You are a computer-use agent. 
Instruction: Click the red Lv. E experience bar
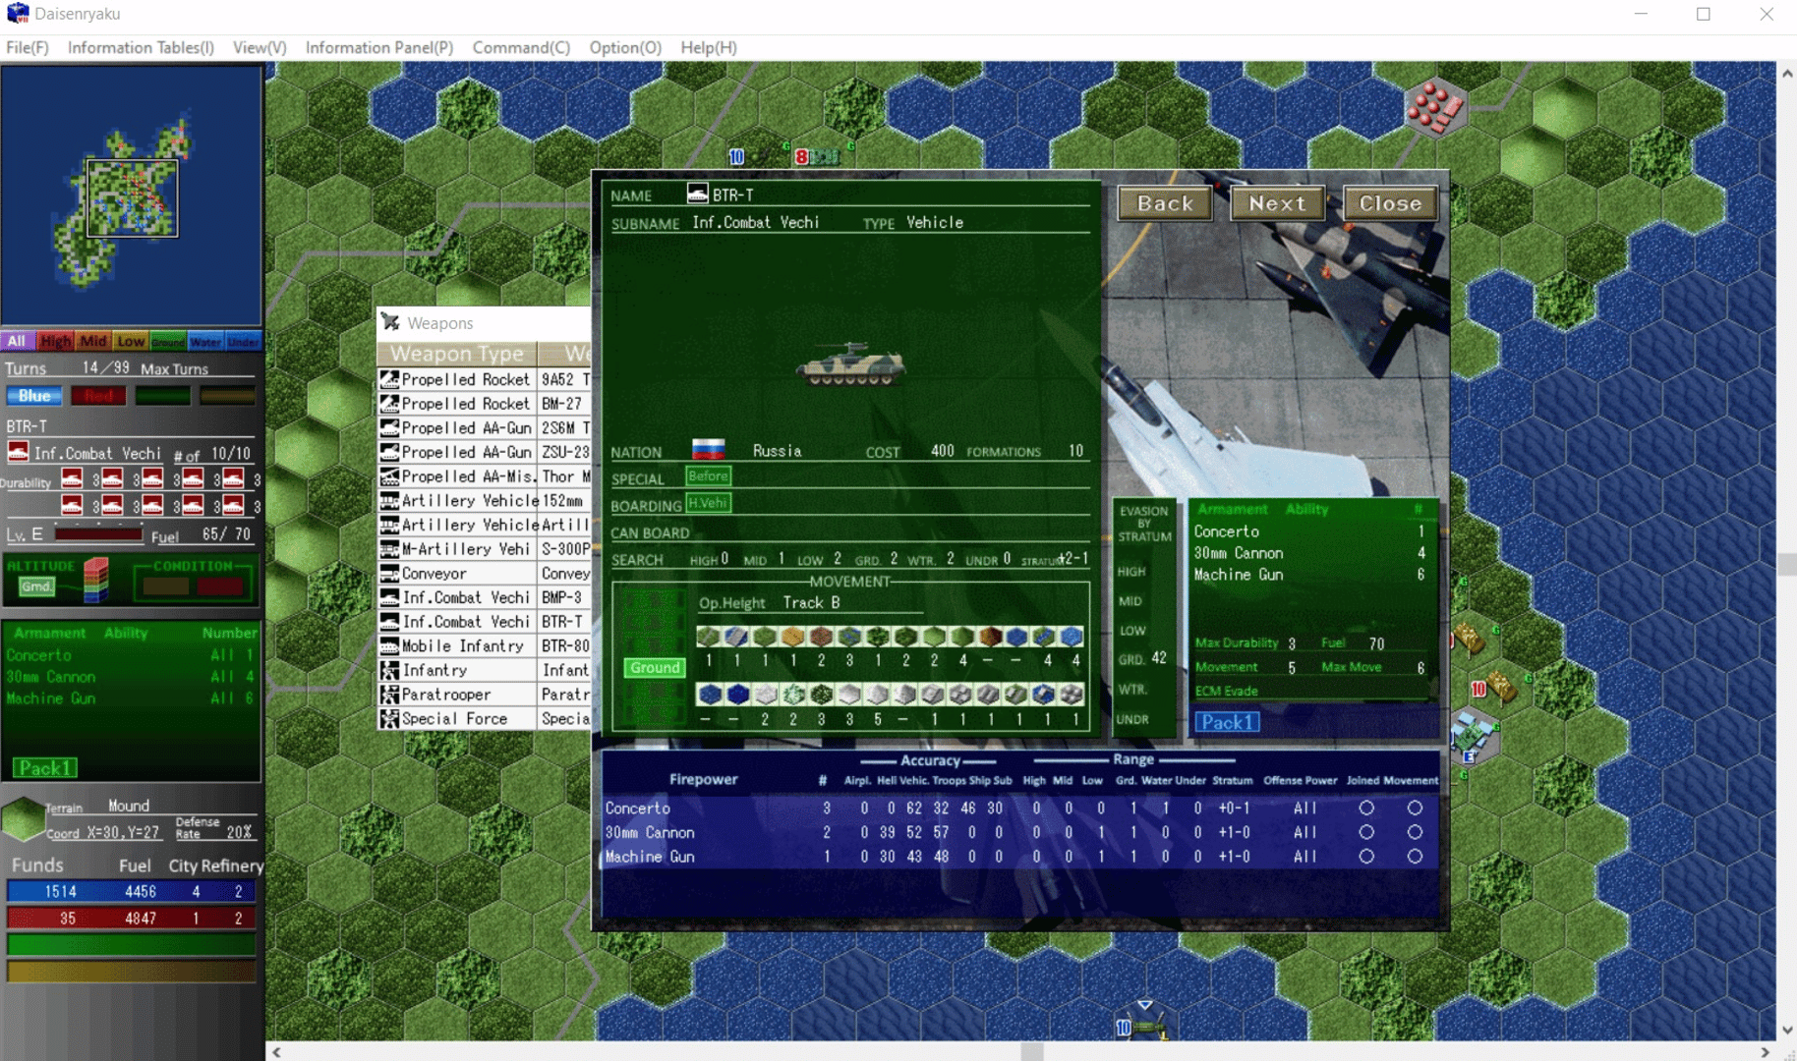point(98,534)
